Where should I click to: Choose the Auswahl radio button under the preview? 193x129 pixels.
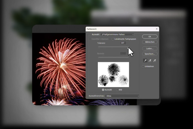103,90
